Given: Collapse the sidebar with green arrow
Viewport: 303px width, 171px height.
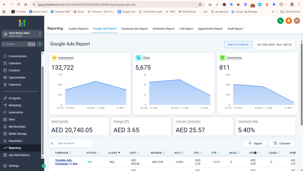Looking at the screenshot, I should click(44, 166).
